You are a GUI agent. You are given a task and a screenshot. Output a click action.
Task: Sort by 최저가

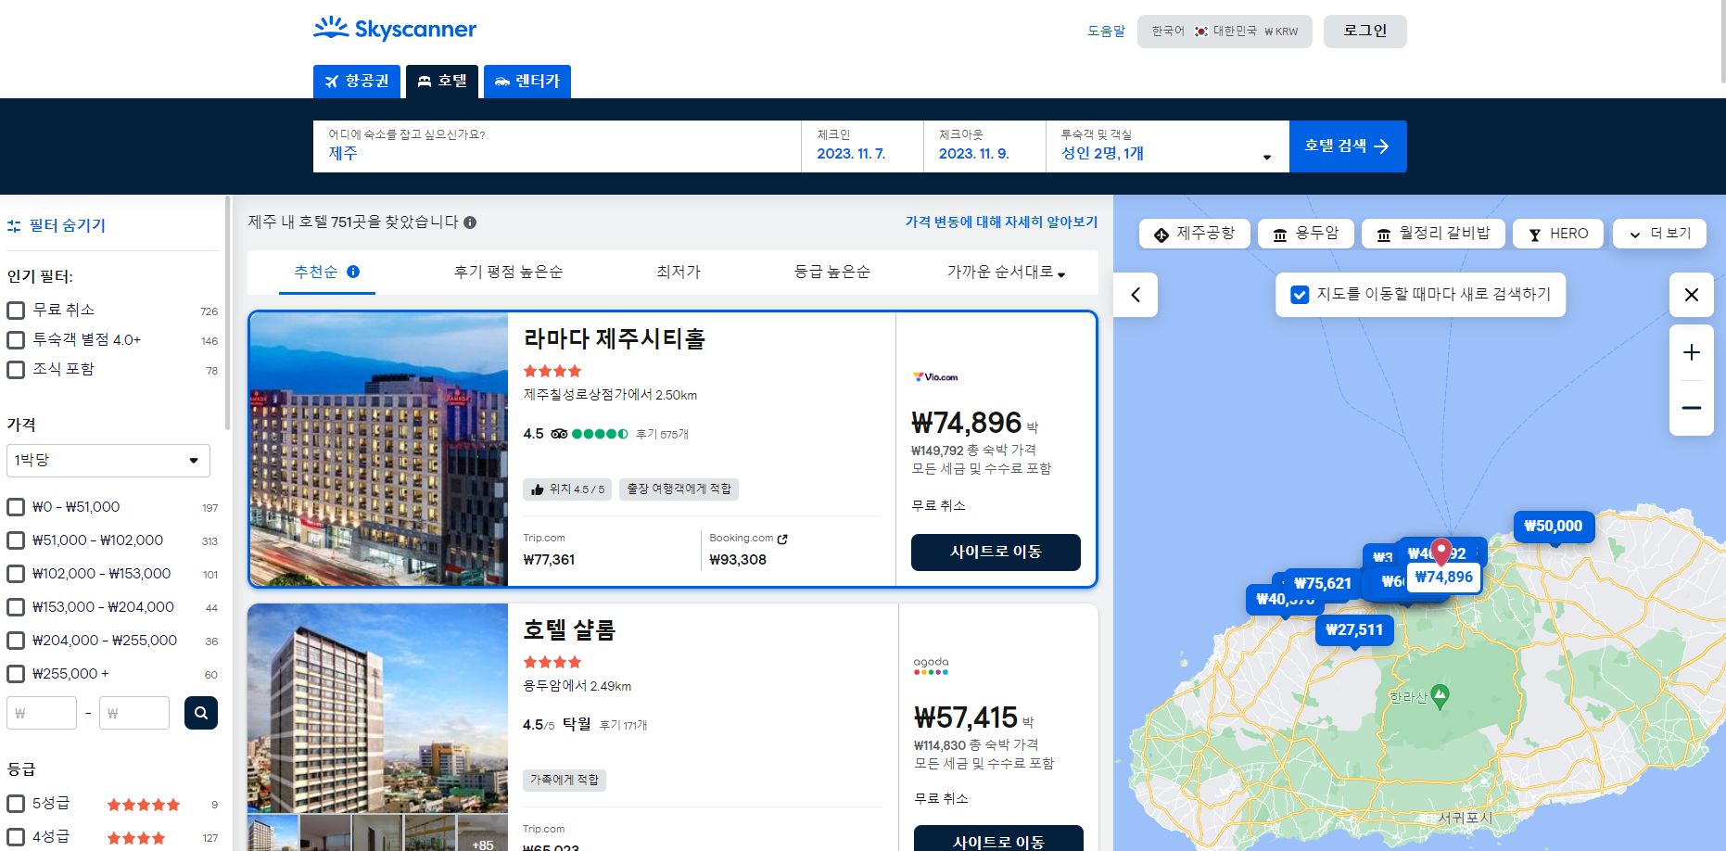679,272
